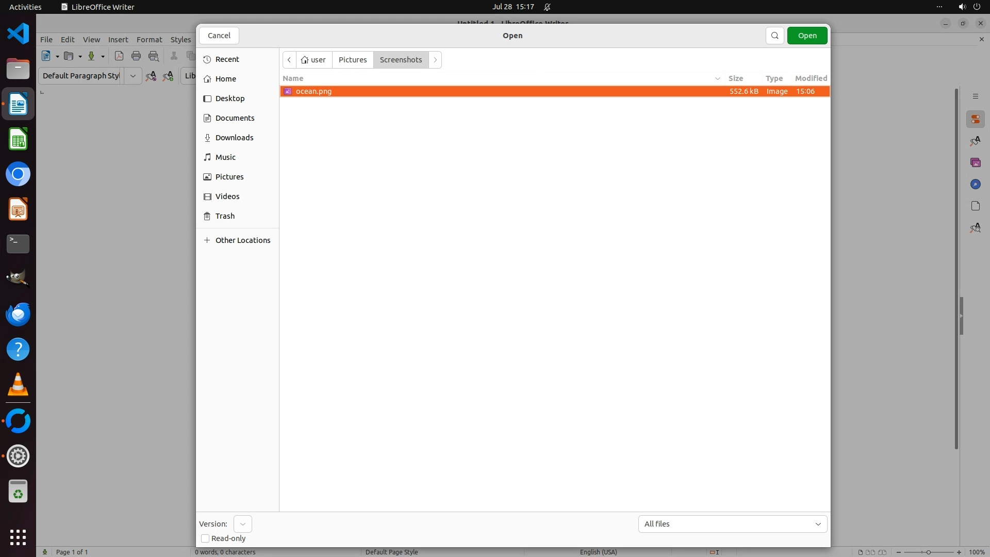Open the Gallery sidebar panel icon
The image size is (990, 557).
975,163
